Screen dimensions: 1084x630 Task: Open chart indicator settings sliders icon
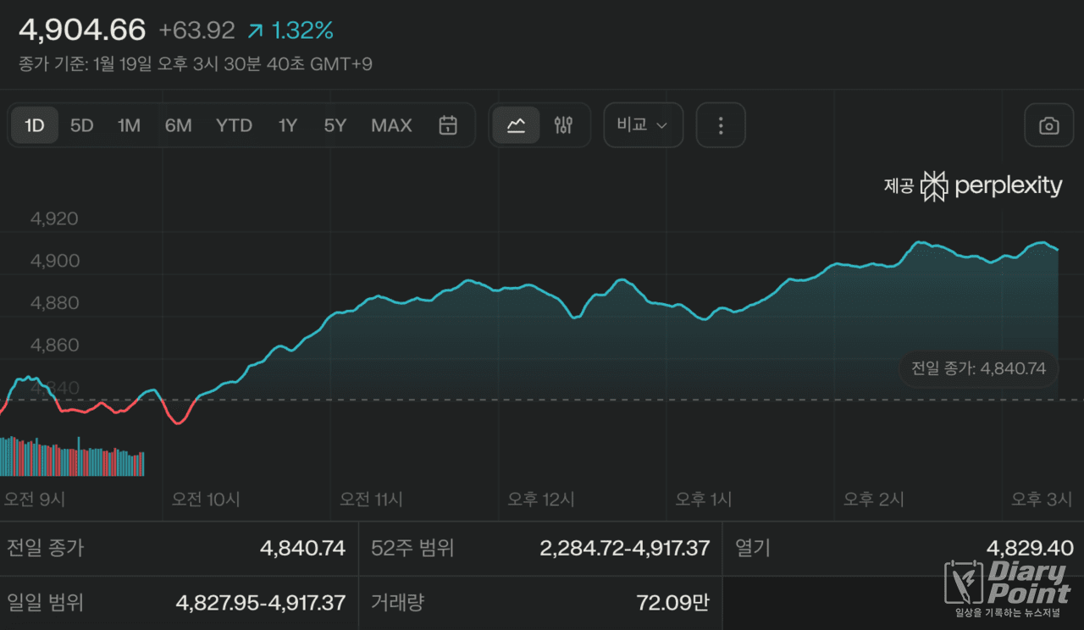(563, 125)
